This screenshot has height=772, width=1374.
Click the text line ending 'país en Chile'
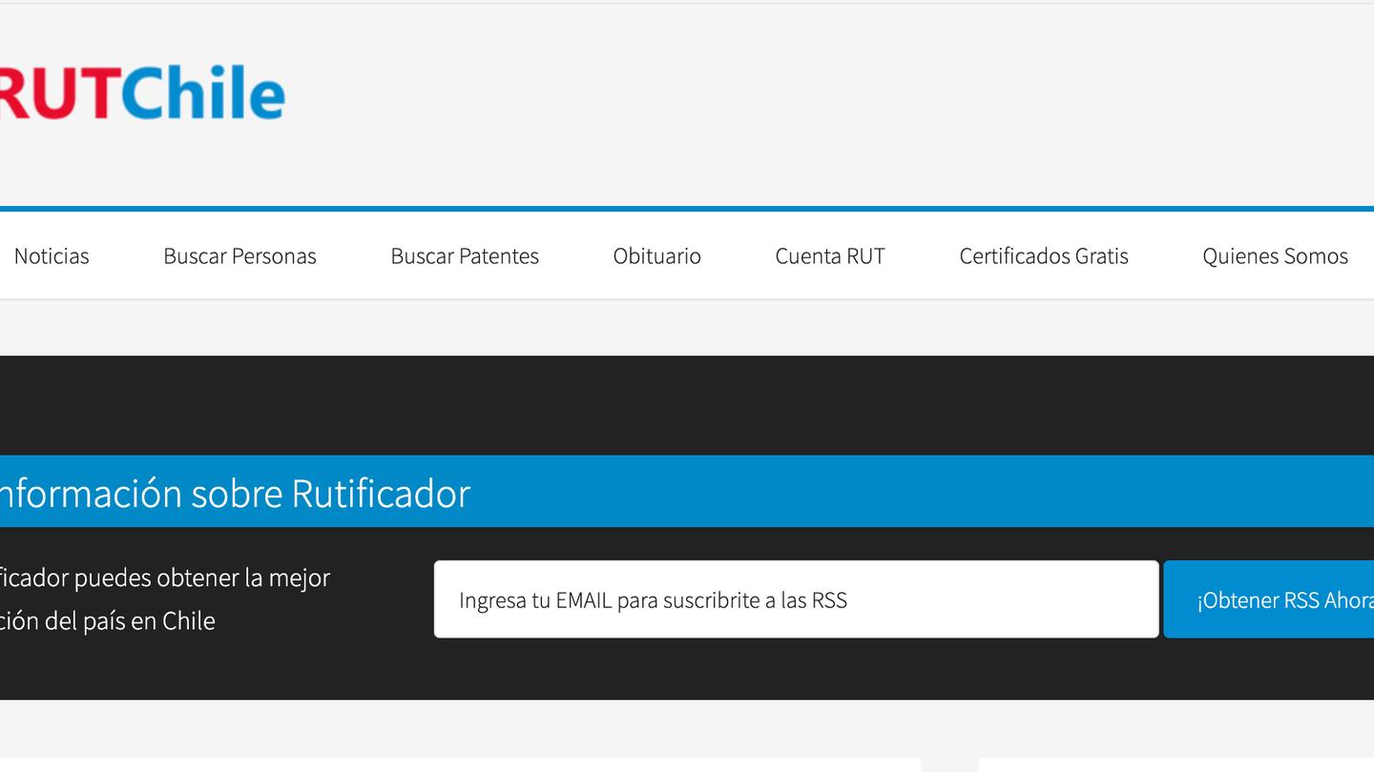pos(107,620)
